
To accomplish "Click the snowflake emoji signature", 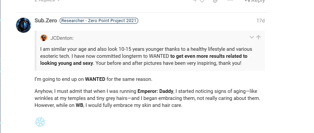I will [x=40, y=122].
